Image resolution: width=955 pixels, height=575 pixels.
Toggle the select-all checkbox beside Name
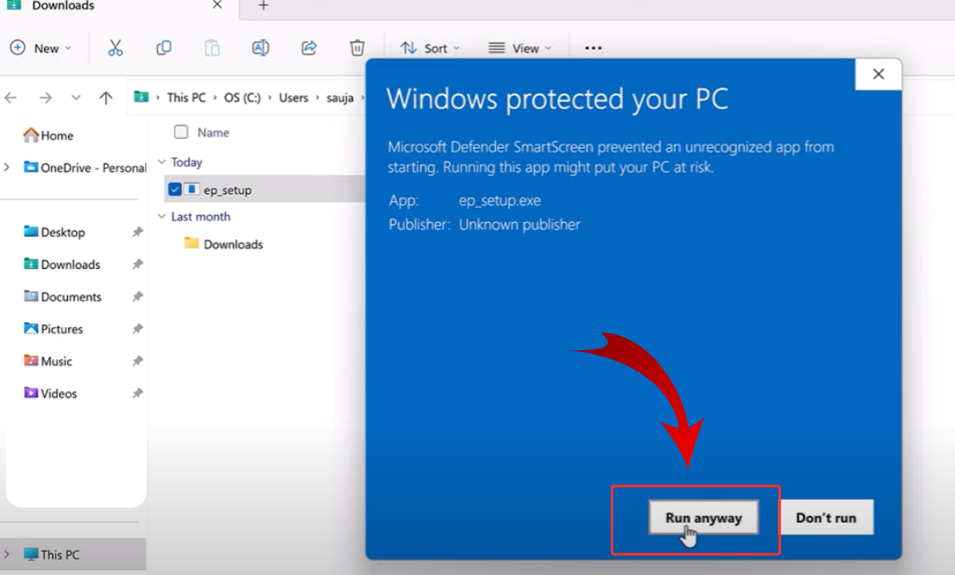click(x=181, y=132)
